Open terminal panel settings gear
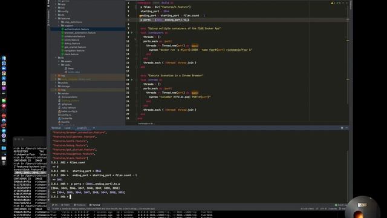 [x=342, y=128]
